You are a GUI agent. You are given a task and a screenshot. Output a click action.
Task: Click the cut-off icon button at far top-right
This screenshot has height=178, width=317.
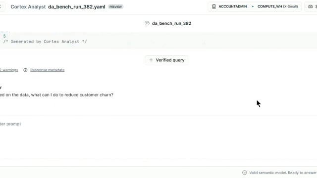311,6
